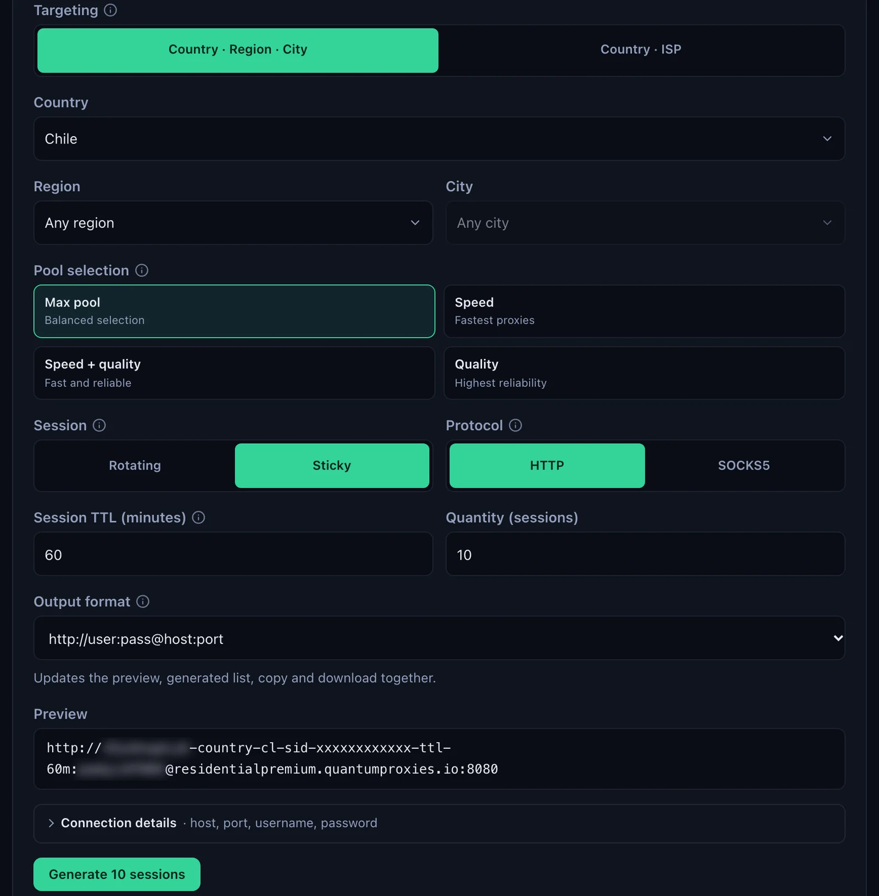The height and width of the screenshot is (896, 879).
Task: Click the Session info icon
Action: coord(99,425)
